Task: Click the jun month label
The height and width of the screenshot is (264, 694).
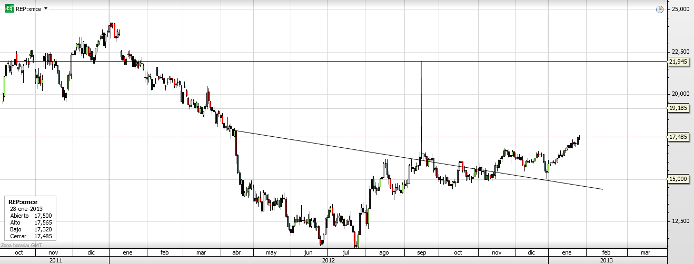Action: (x=308, y=253)
